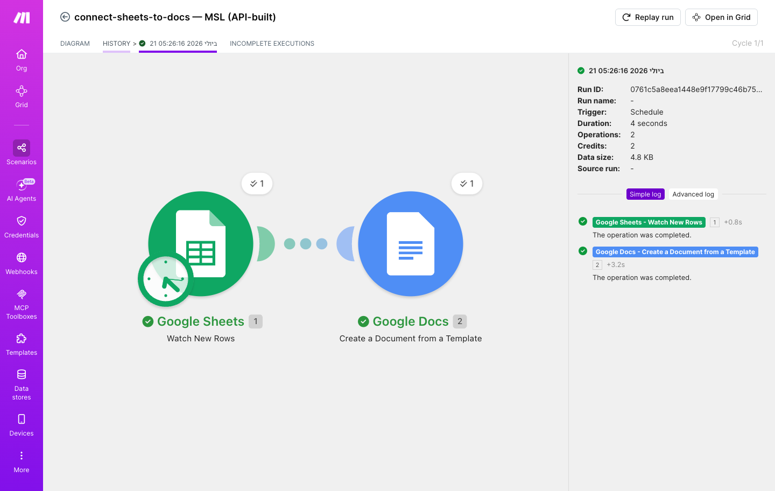The image size is (775, 491).
Task: Open the Credentials shield icon
Action: point(22,221)
